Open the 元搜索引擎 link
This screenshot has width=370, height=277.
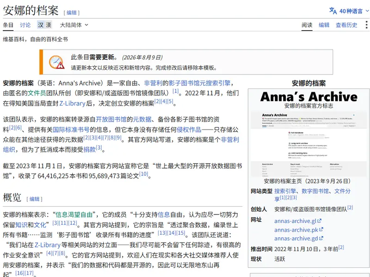pyautogui.click(x=215, y=83)
